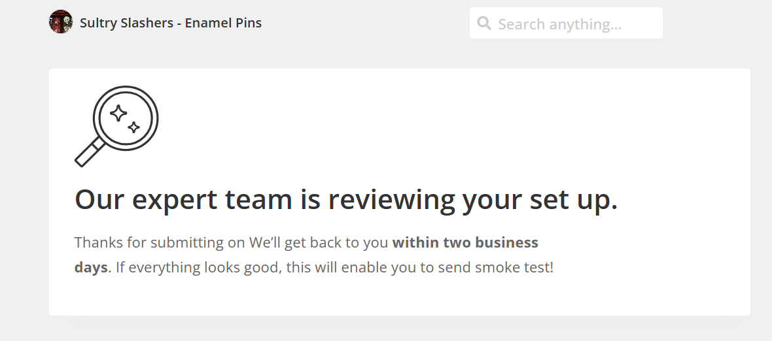
Task: Click the "Thanks for submitting on" text
Action: point(160,242)
